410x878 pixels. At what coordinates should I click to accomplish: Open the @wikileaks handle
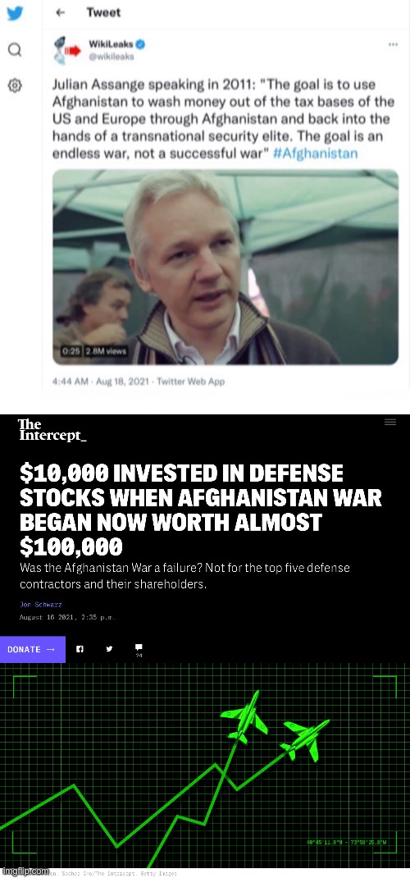(112, 56)
